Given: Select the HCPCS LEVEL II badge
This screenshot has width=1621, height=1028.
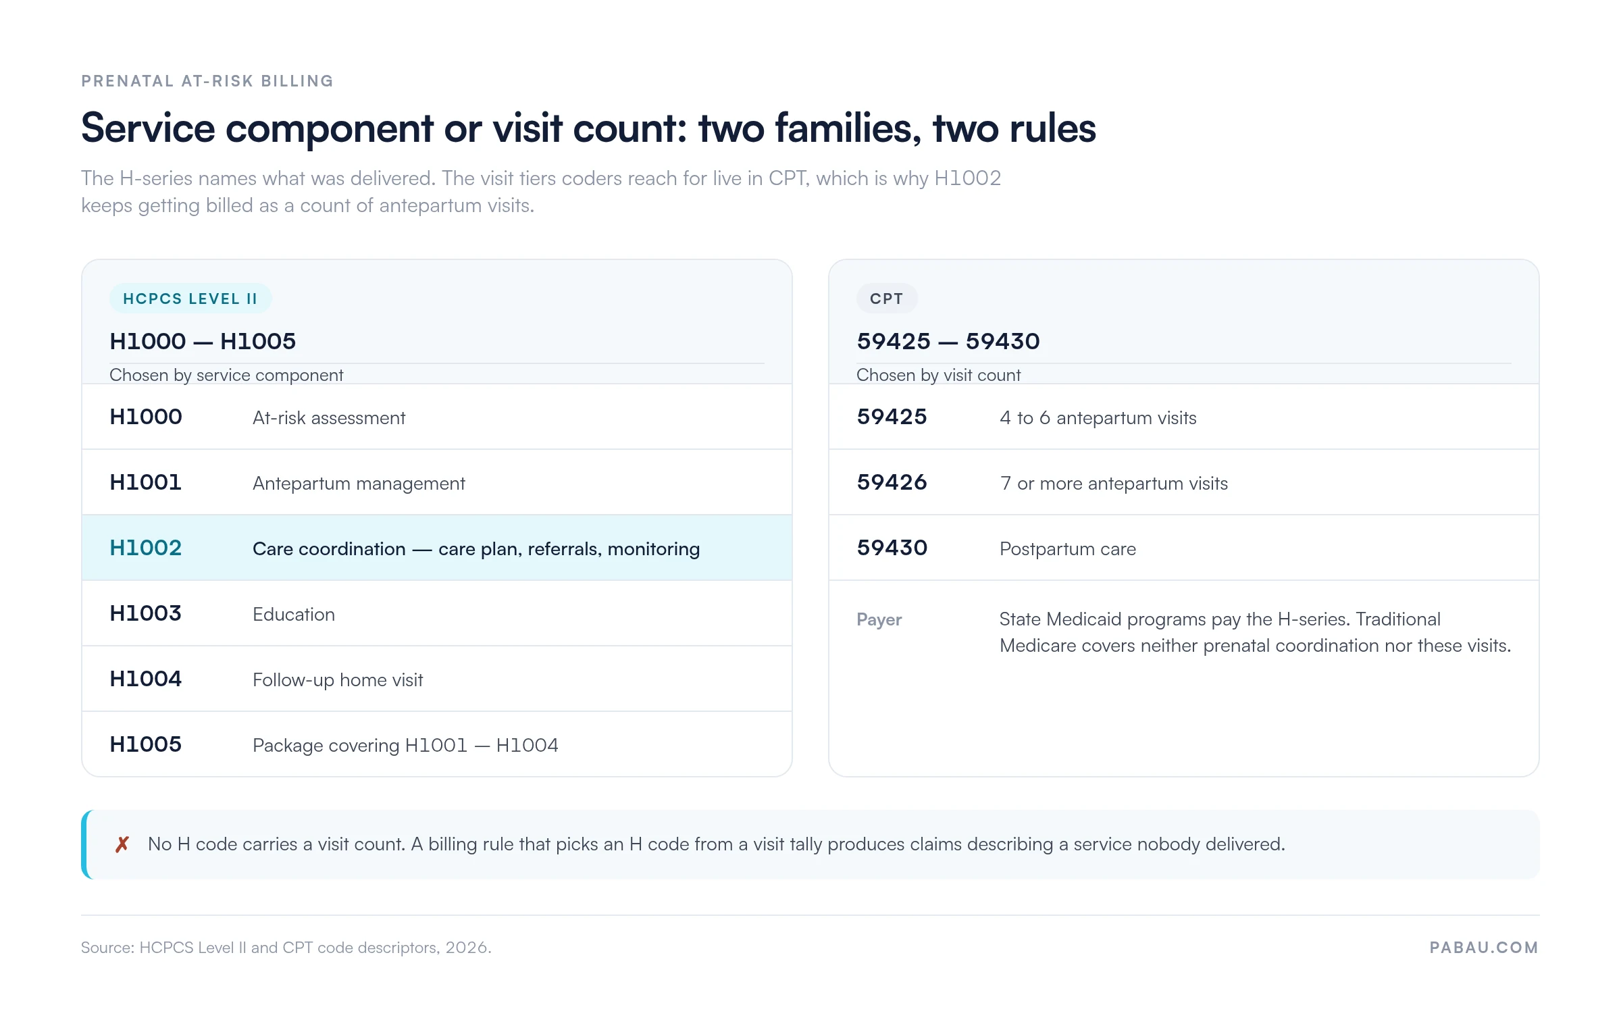Looking at the screenshot, I should pyautogui.click(x=190, y=299).
